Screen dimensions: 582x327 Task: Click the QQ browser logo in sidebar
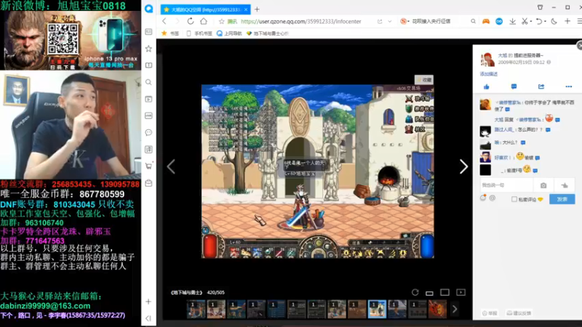[x=149, y=9]
